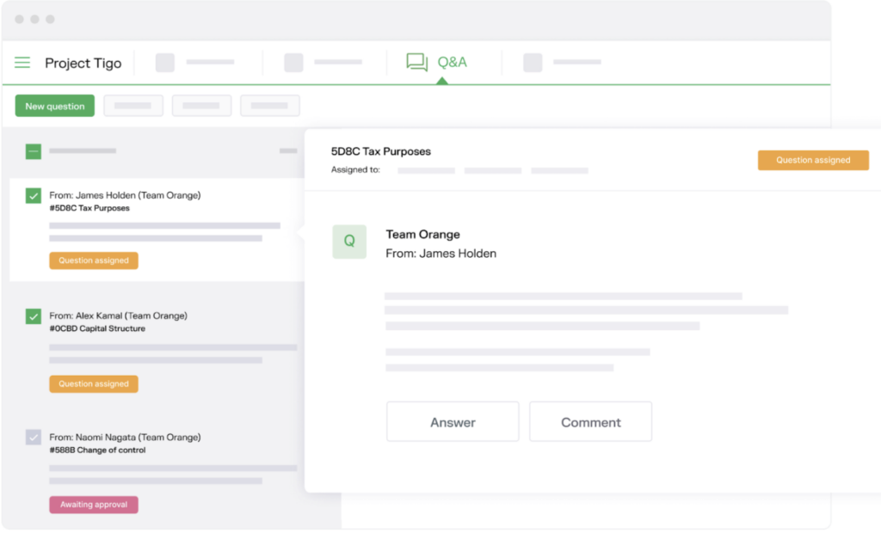Click the Assigned to: label
Image resolution: width=881 pixels, height=533 pixels.
coord(355,169)
